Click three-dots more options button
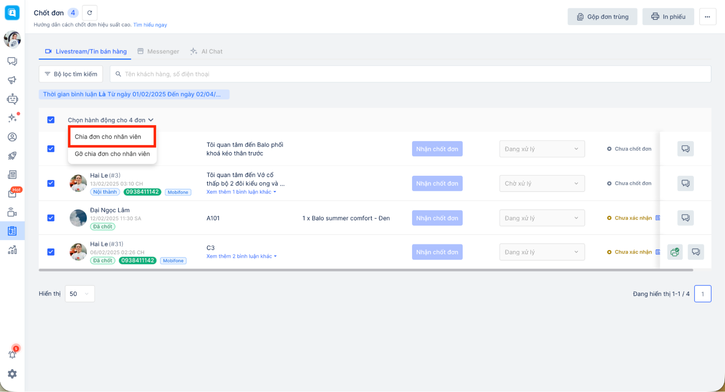 coord(707,17)
